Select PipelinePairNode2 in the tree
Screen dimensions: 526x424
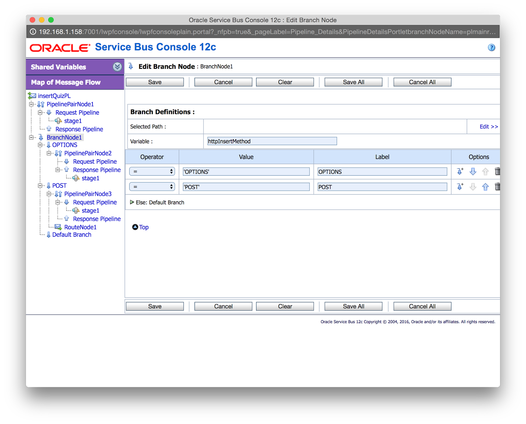click(x=88, y=153)
